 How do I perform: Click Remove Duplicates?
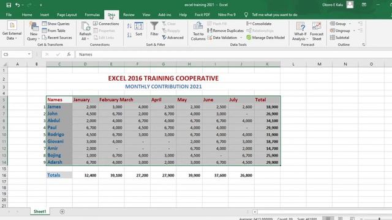click(x=225, y=31)
